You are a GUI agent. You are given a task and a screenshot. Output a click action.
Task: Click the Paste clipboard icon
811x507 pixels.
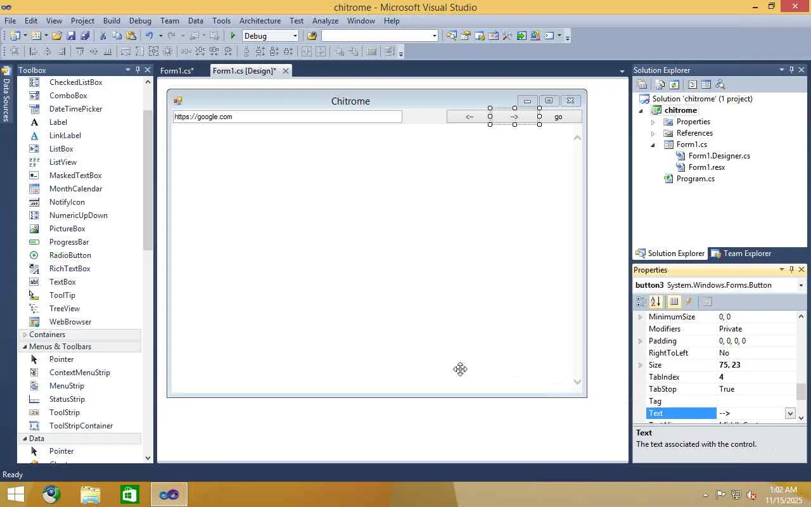tap(131, 36)
